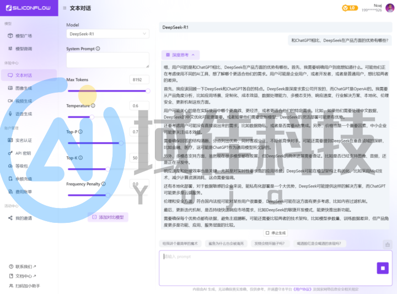This screenshot has width=397, height=294.
Task: Choose suggestion 发烧会烧坏脑子吗?
Action: tap(270, 244)
